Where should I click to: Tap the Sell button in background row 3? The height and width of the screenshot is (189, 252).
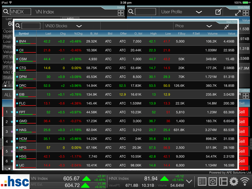click(x=243, y=132)
